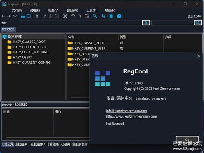Click the delete X icon

(x=65, y=16)
